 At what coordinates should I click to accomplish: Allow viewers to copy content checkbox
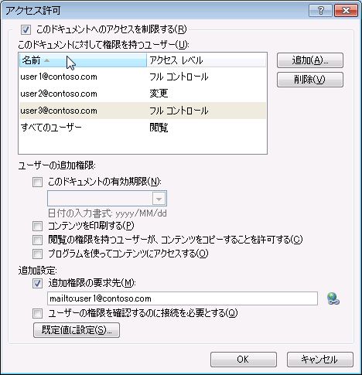tap(37, 240)
